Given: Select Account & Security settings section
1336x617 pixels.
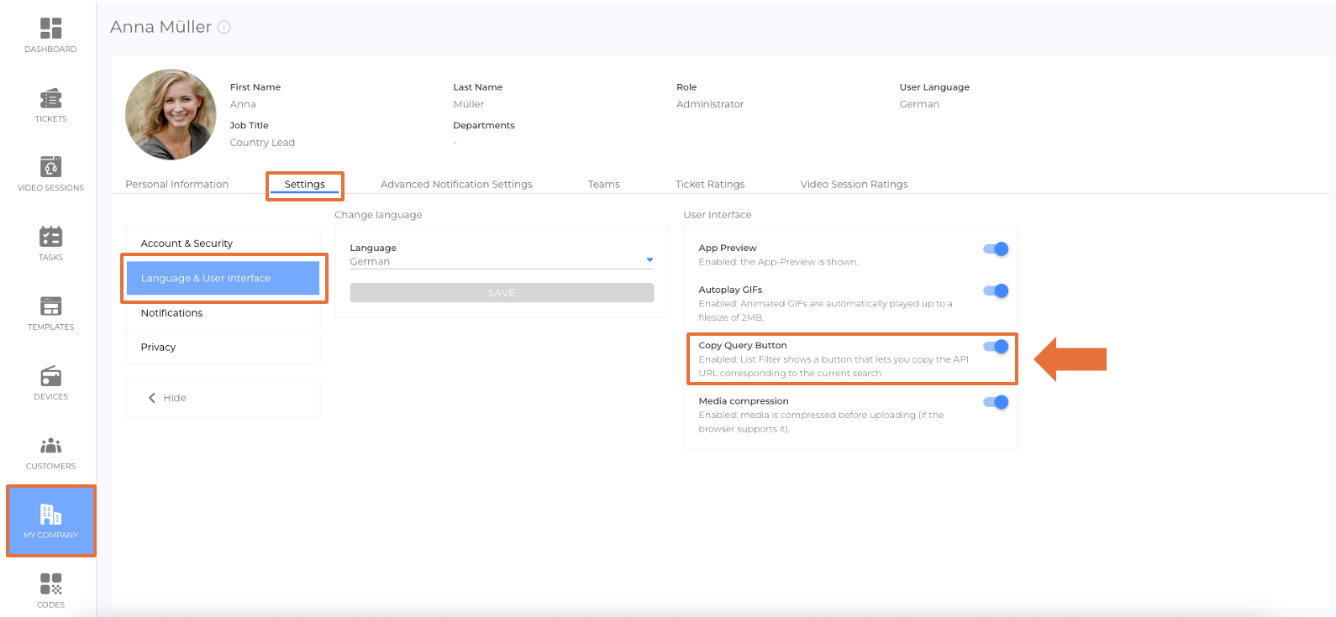Looking at the screenshot, I should pyautogui.click(x=187, y=243).
